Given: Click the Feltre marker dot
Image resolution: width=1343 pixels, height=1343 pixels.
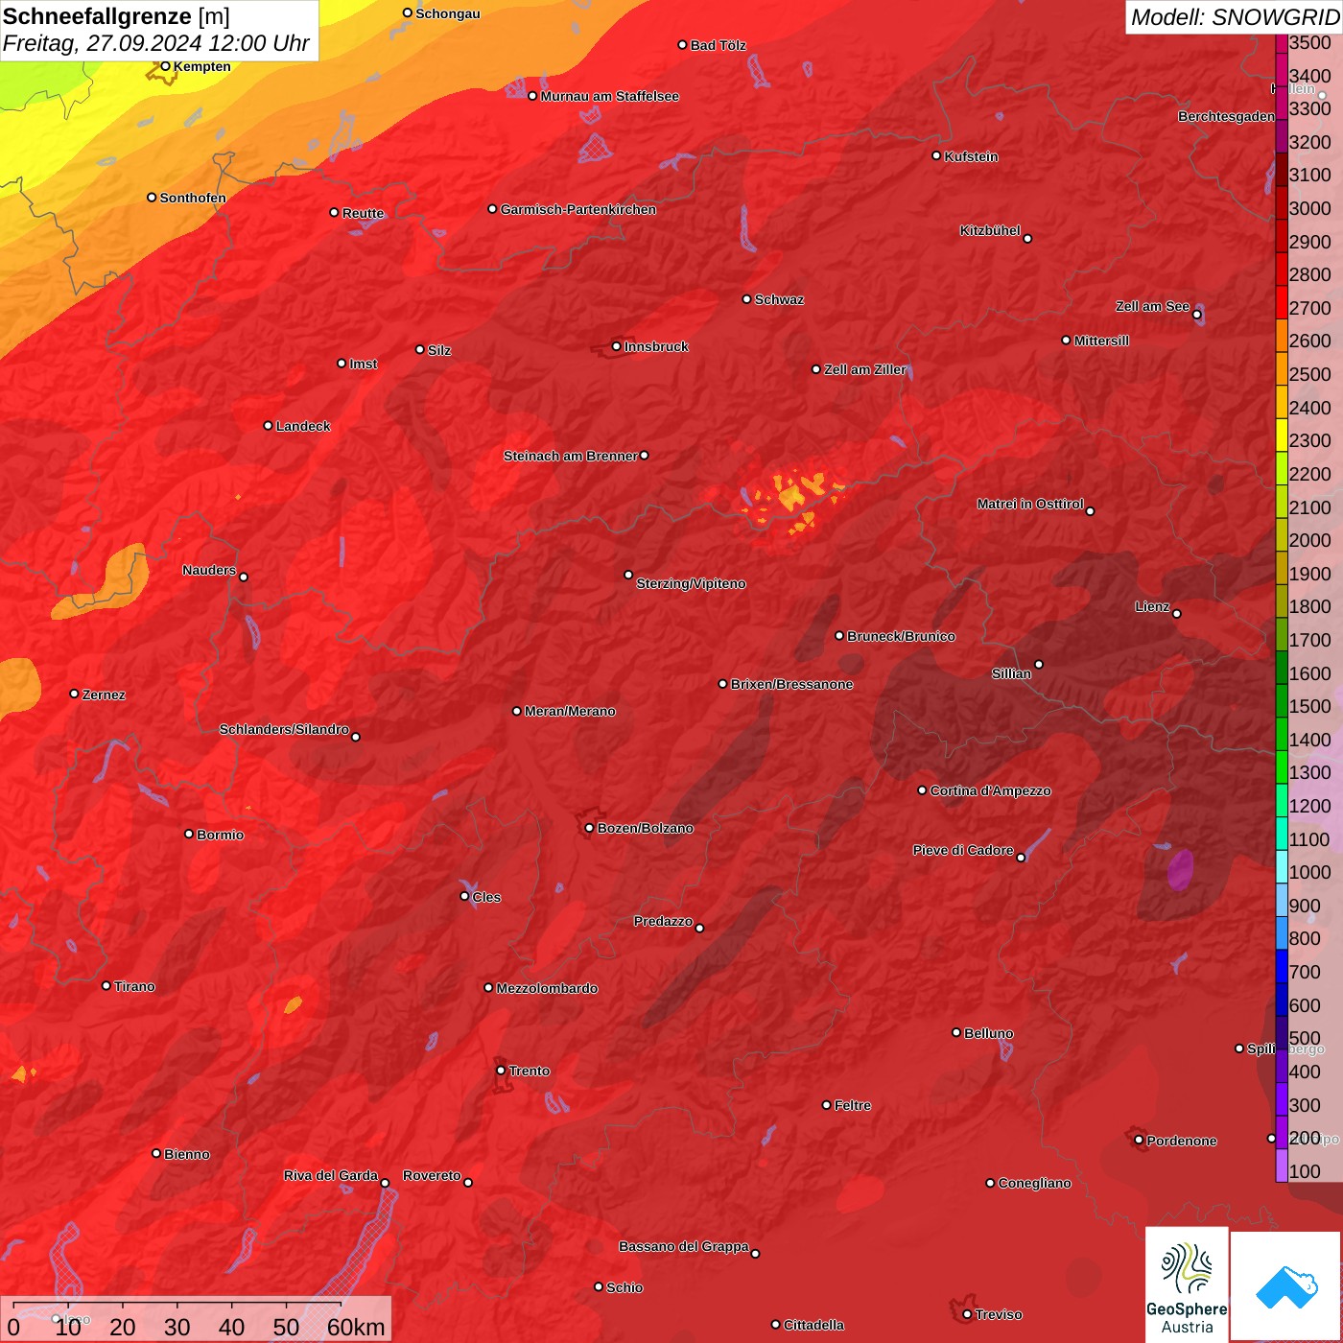Looking at the screenshot, I should pos(827,1105).
